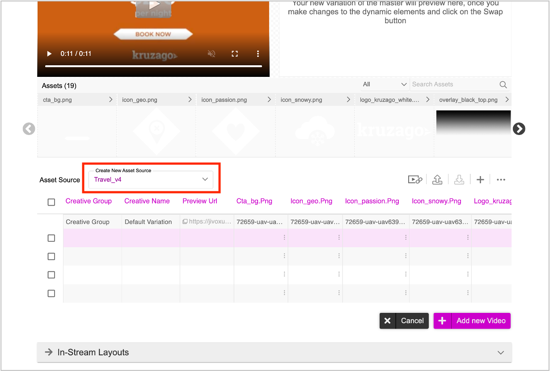Open cell menu in first row Cta_bg column
Screen dimensions: 550x371
coord(284,238)
